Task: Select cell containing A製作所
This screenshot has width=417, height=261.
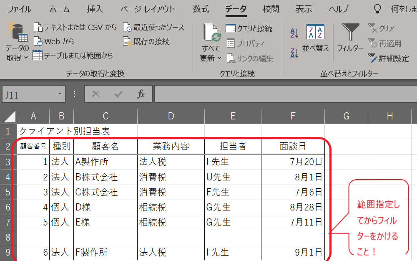Action: pos(105,162)
